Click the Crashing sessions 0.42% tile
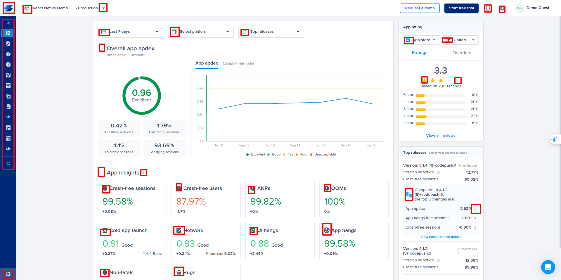This screenshot has width=561, height=280. (119, 128)
